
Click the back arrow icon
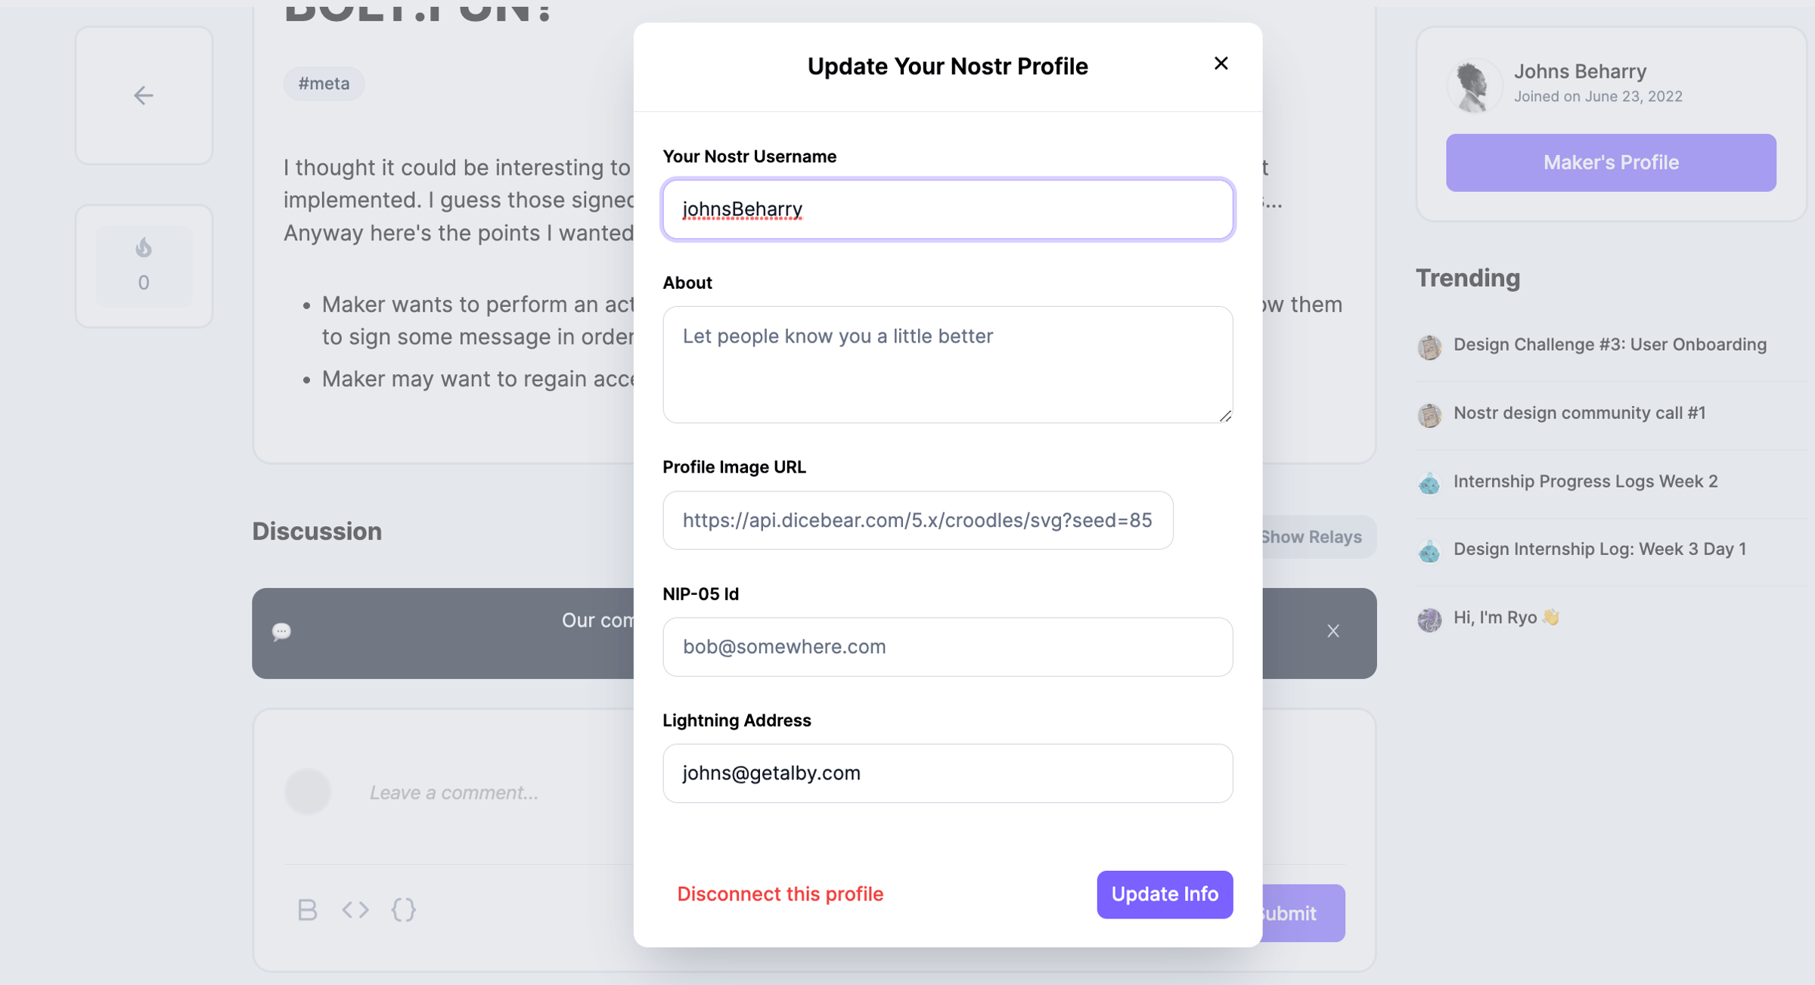click(x=144, y=95)
